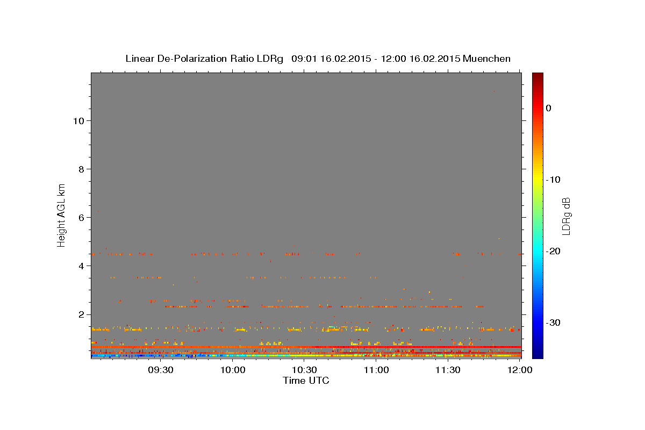The width and height of the screenshot is (645, 430).
Task: Click the continuous red band above the surface echo layer
Action: coord(306,347)
